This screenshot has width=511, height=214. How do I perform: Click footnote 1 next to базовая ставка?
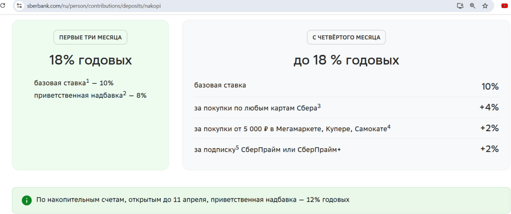[x=88, y=81]
